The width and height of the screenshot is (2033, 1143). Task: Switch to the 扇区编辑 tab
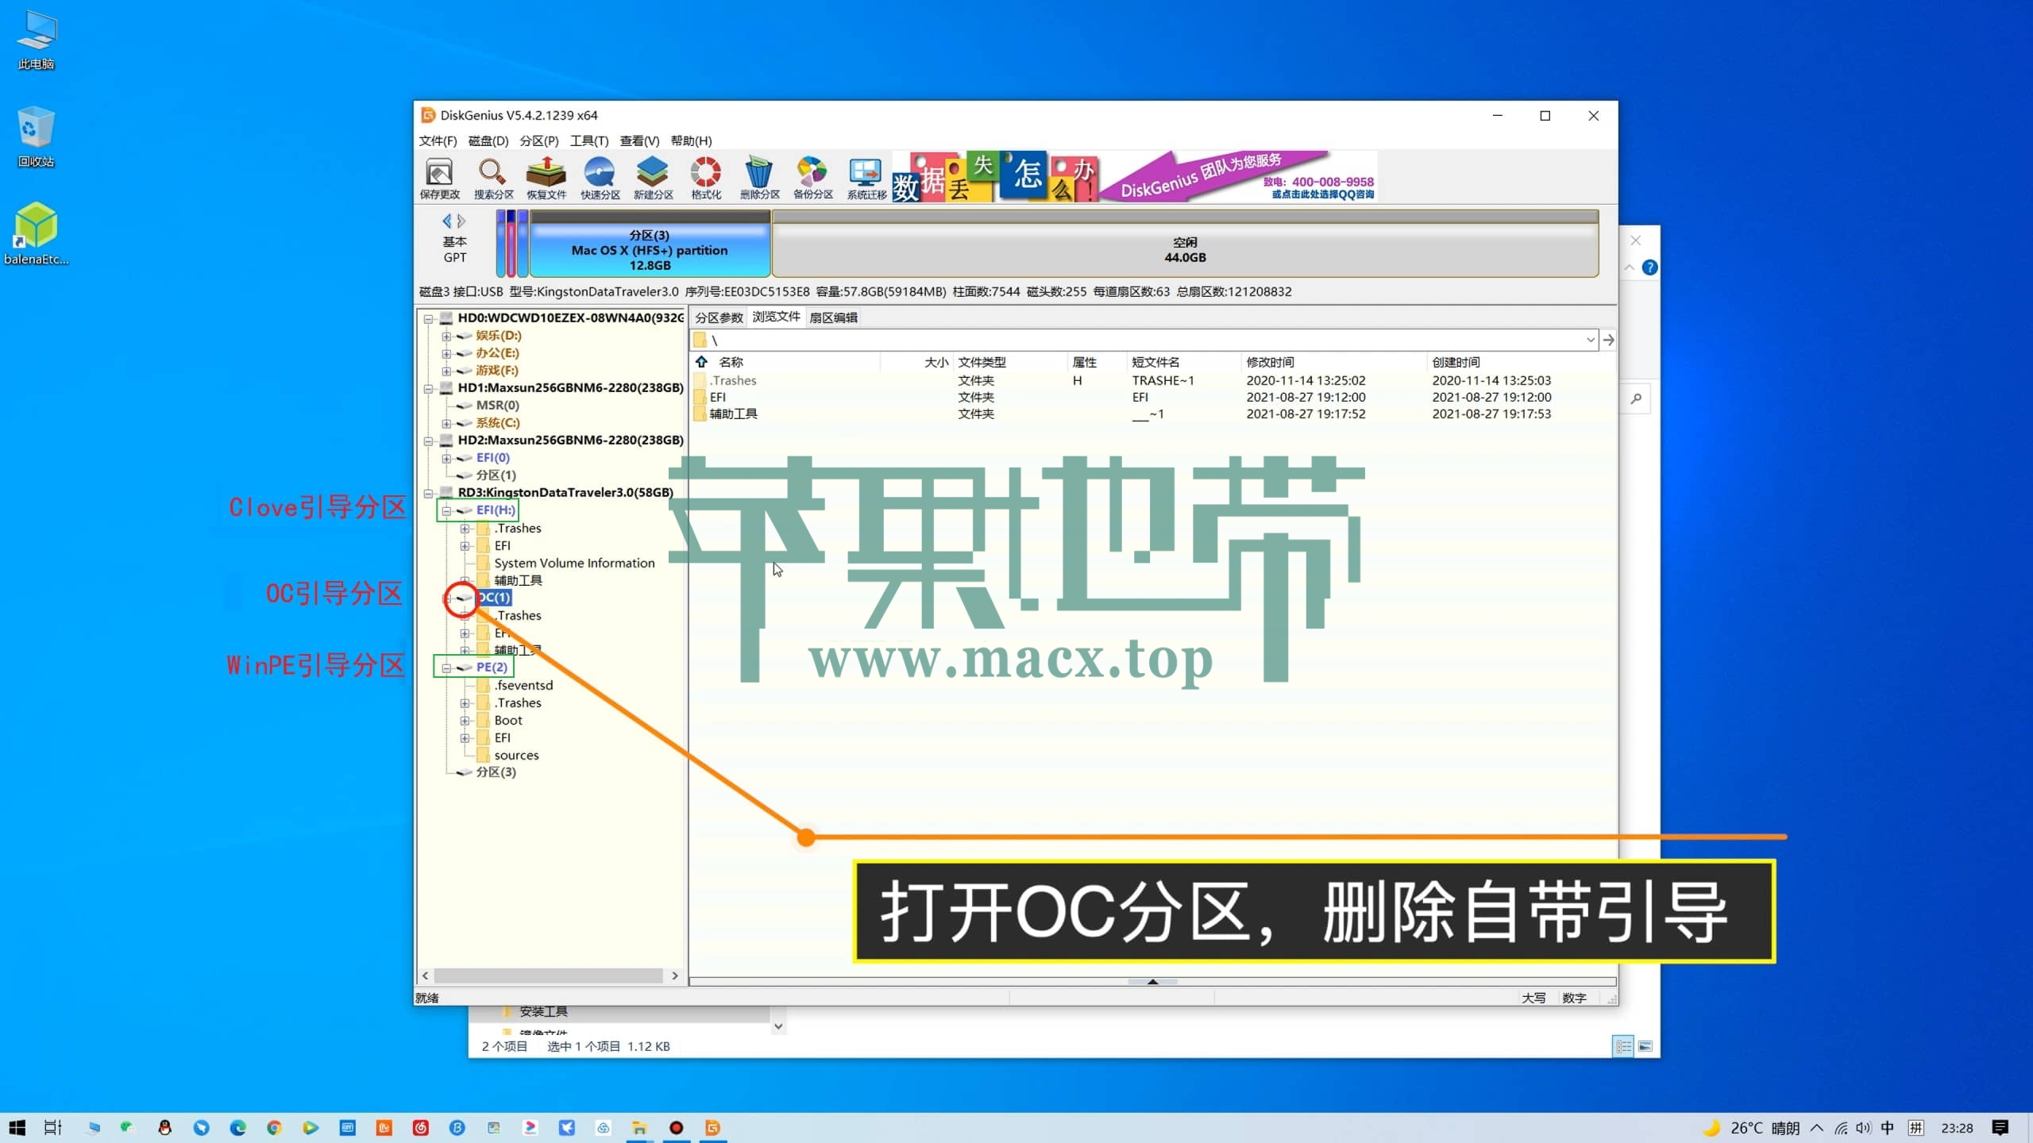(x=833, y=317)
